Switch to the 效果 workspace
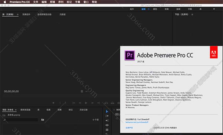This screenshot has height=135, width=223. pyautogui.click(x=167, y=9)
